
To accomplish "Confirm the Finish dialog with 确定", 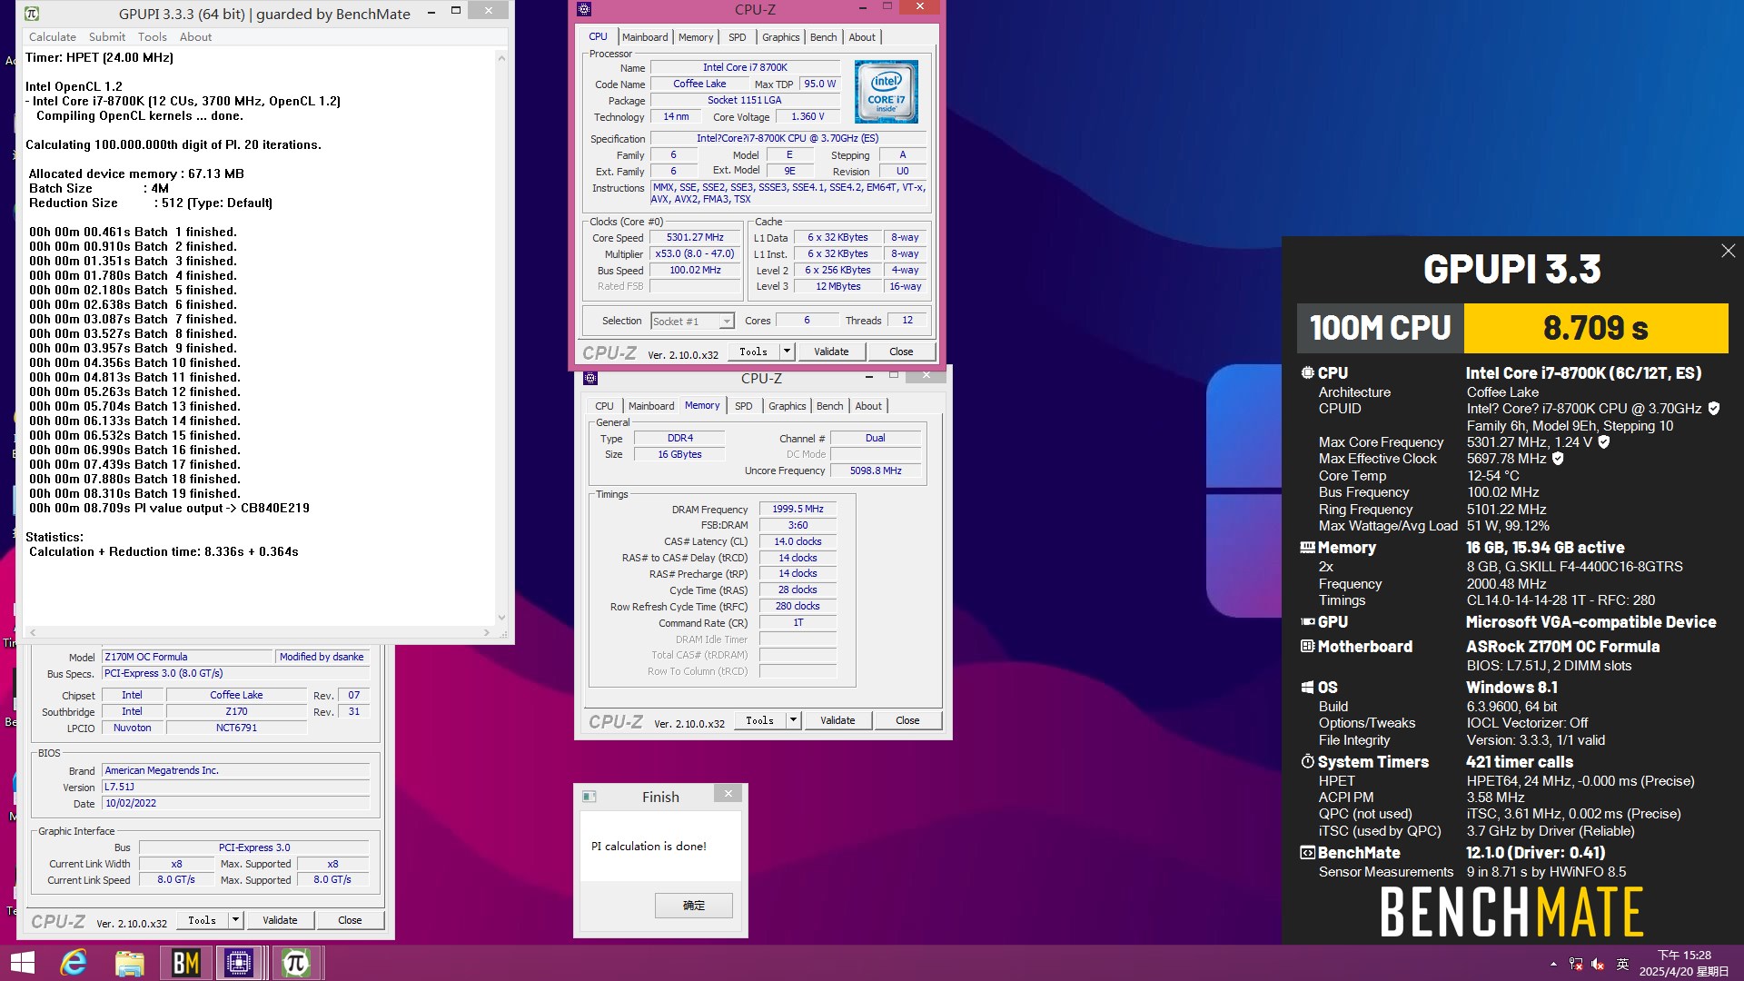I will (693, 906).
